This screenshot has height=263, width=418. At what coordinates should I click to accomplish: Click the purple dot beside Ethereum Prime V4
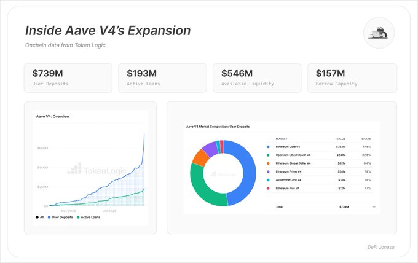pyautogui.click(x=268, y=172)
